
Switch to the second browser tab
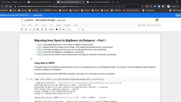coord(41,2)
